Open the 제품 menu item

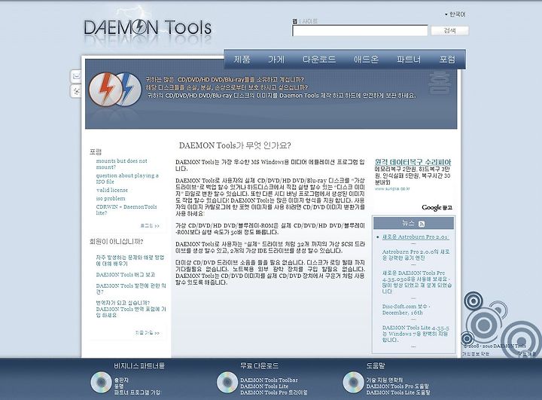pos(242,60)
